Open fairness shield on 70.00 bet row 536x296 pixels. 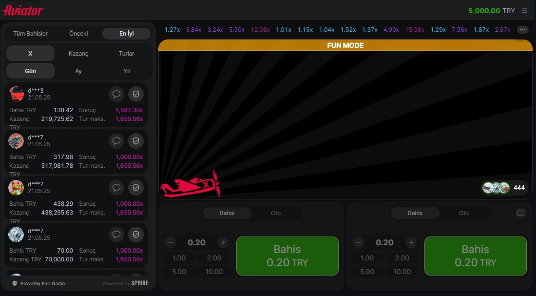pos(136,235)
